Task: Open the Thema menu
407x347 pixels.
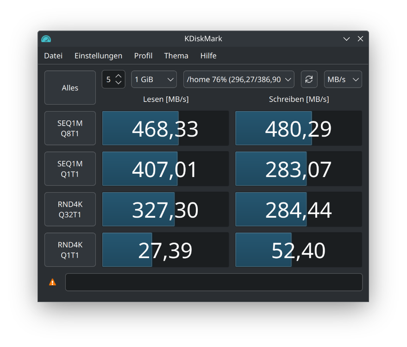Action: [176, 56]
